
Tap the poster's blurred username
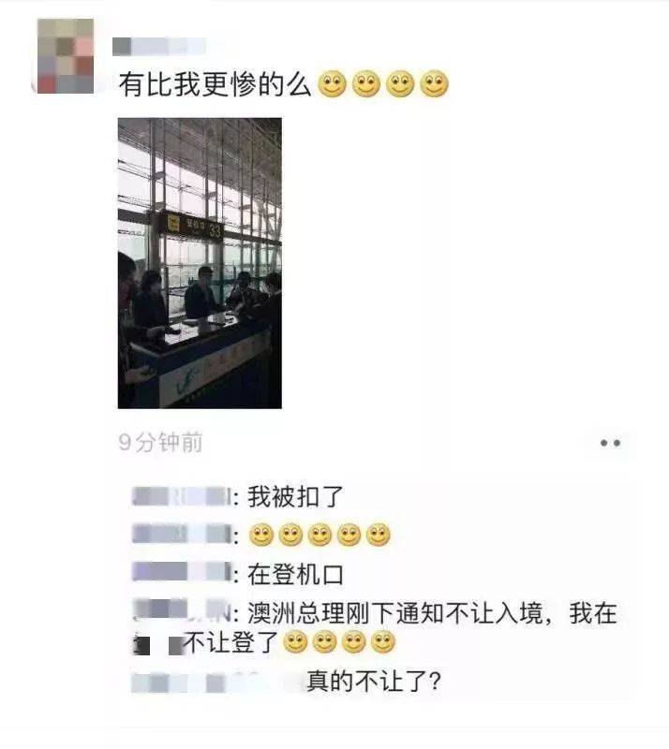pyautogui.click(x=159, y=46)
